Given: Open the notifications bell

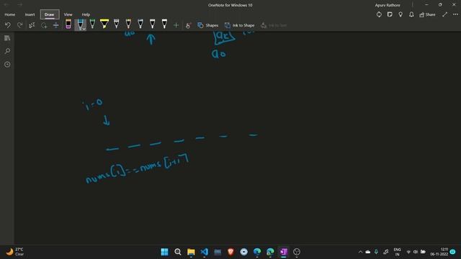Looking at the screenshot, I should pos(411,14).
